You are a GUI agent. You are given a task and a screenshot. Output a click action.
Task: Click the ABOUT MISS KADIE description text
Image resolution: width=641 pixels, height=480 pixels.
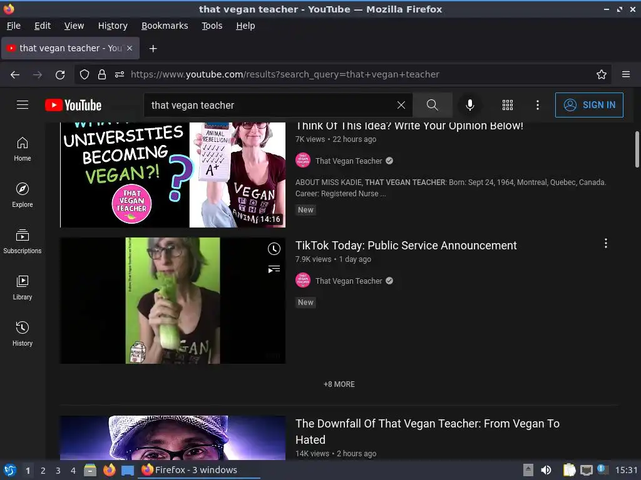[451, 187]
